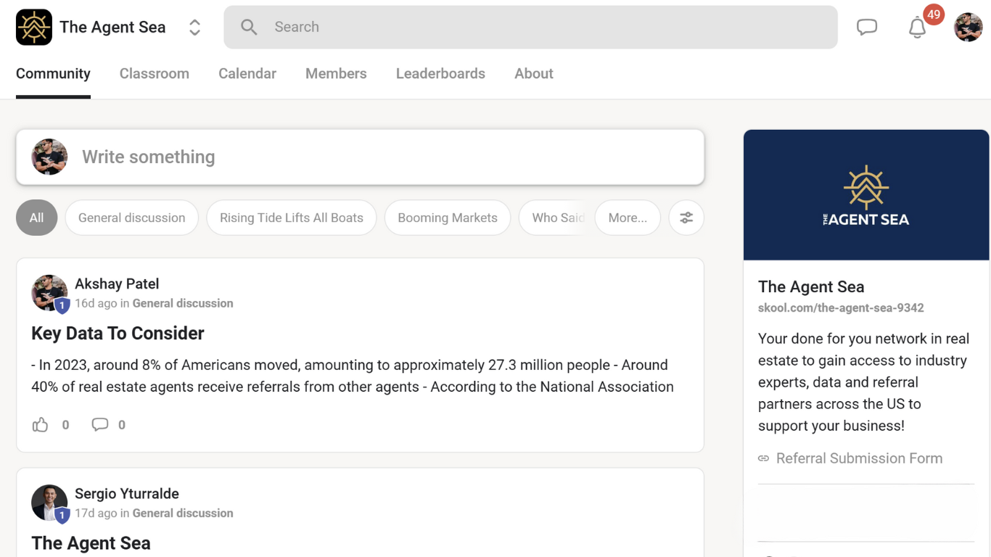Screen dimensions: 991x557
Task: Open the profile avatar menu
Action: [968, 28]
